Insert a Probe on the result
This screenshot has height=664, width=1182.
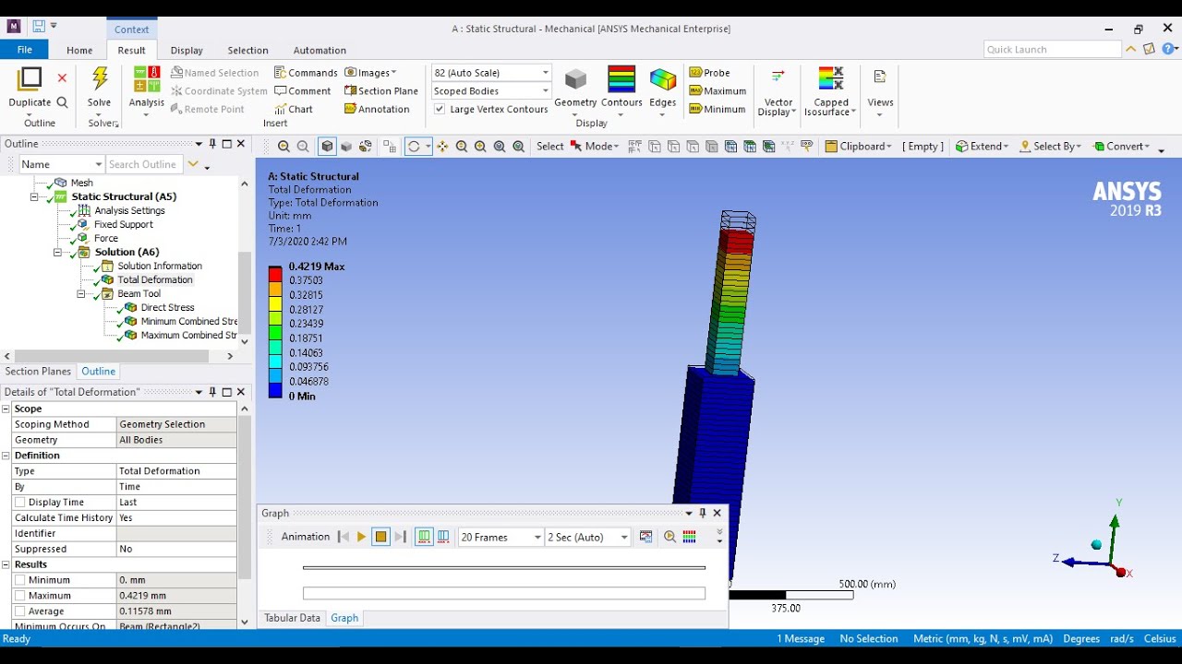(x=709, y=73)
